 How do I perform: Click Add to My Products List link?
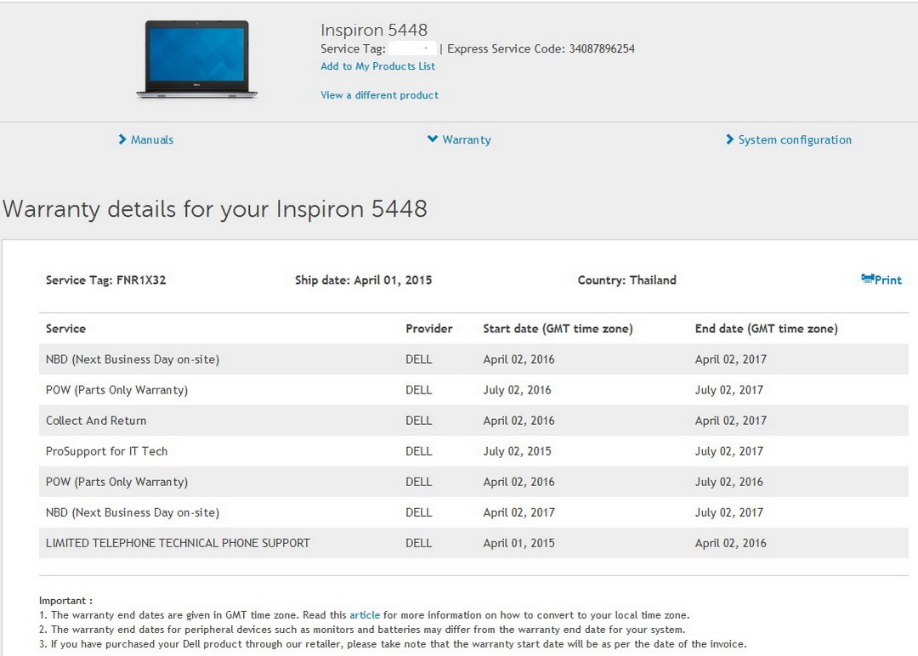(377, 66)
